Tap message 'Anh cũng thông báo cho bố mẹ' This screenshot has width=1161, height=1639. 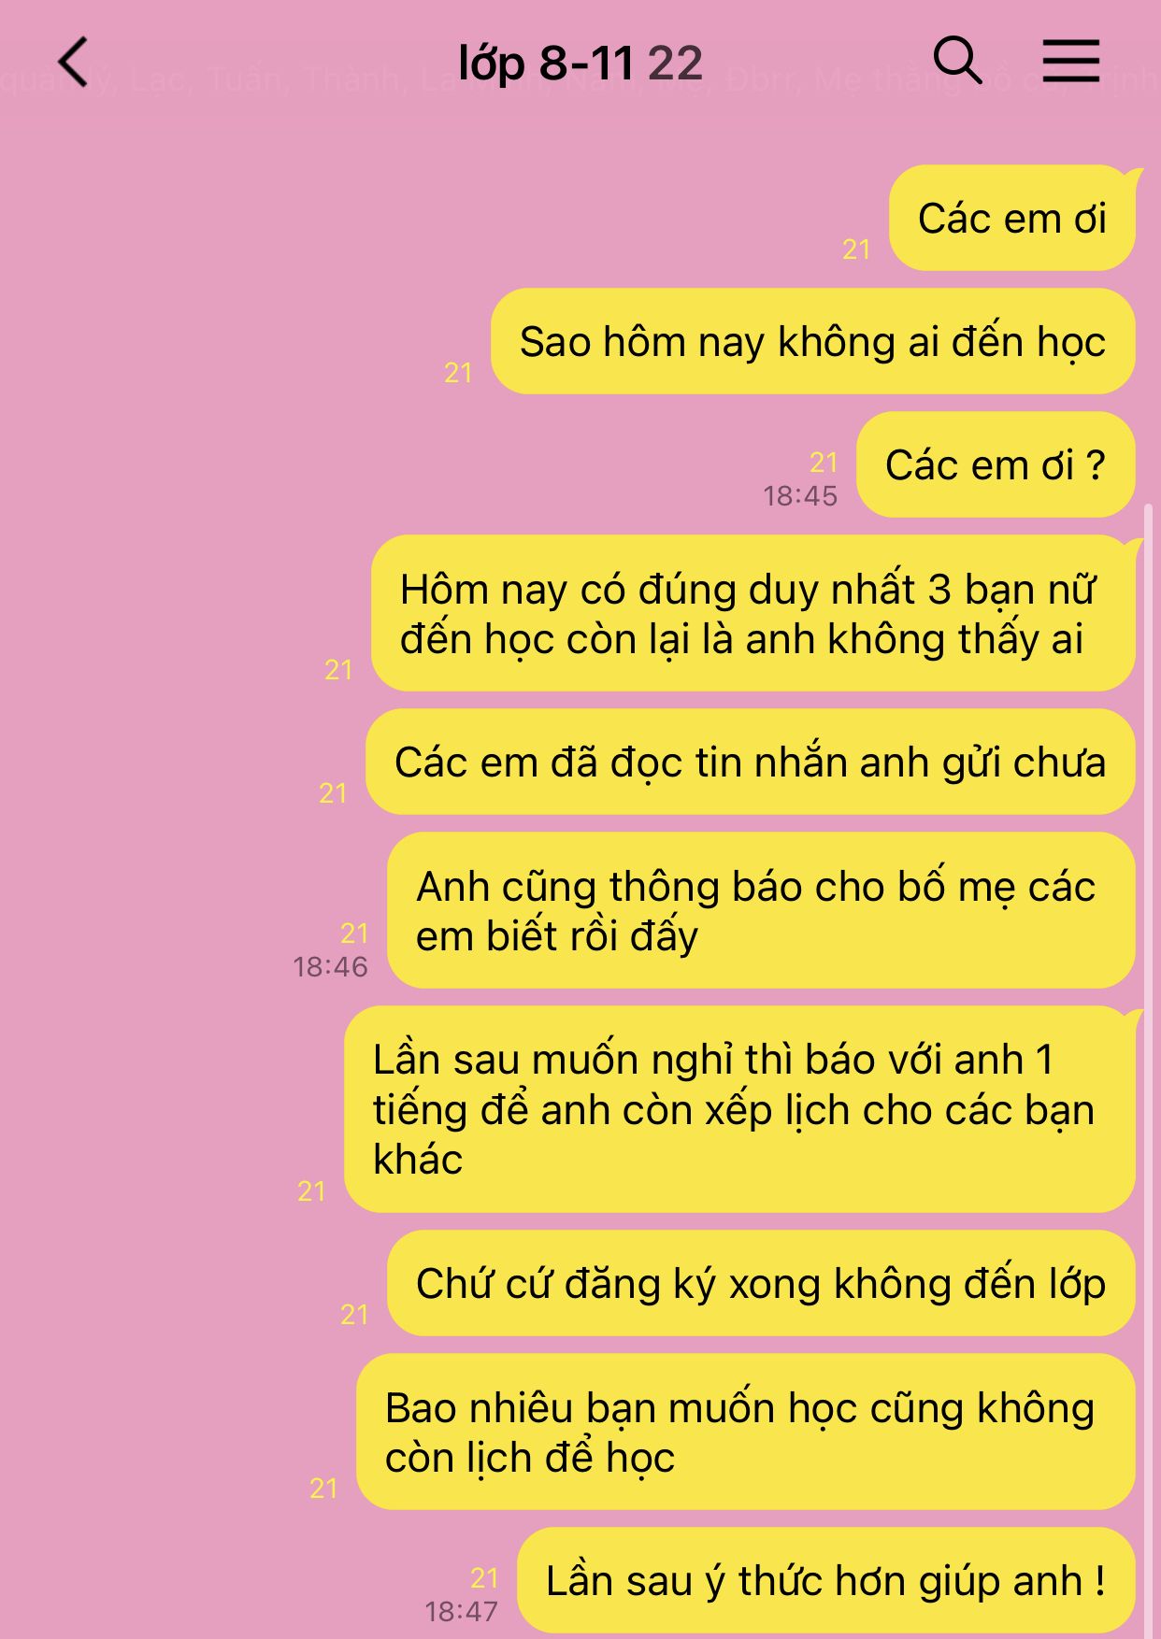click(761, 911)
